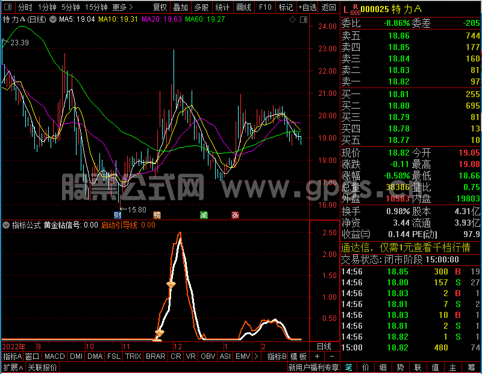Click the diamond signal on the indicator peak slope

coord(171,285)
